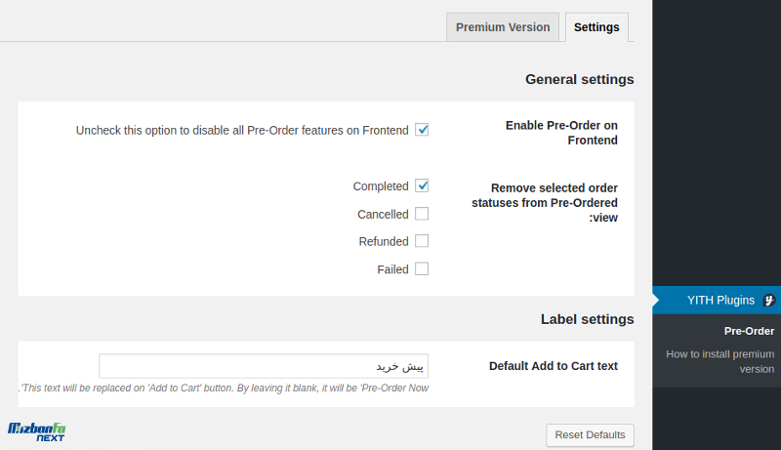Enable the Refunded status checkbox

coord(422,241)
